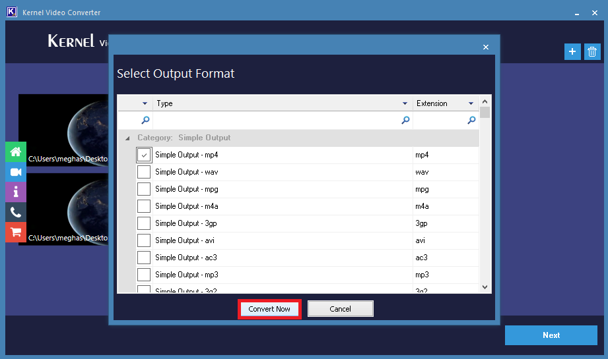
Task: Click the trash delete icon
Action: 592,52
